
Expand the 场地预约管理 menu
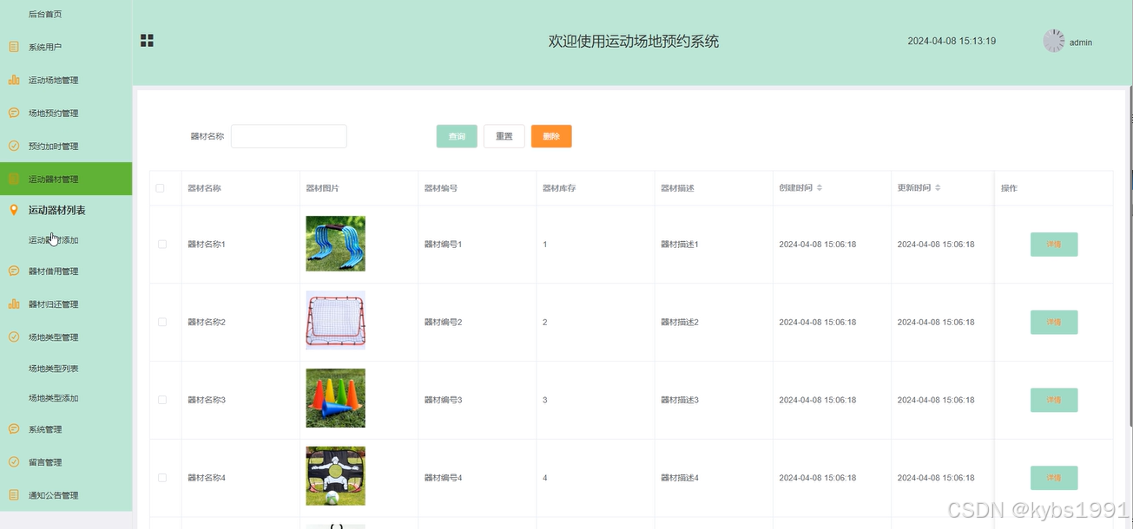pyautogui.click(x=66, y=113)
